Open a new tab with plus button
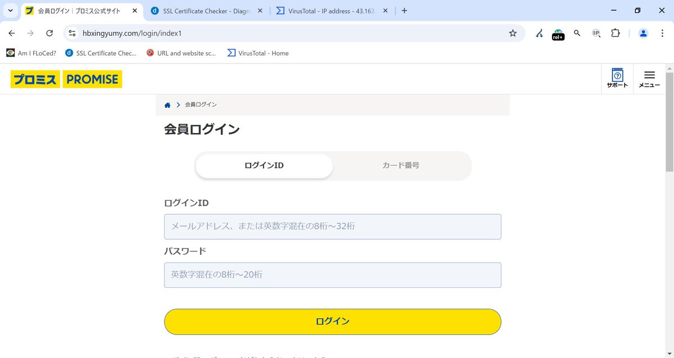 [x=404, y=11]
